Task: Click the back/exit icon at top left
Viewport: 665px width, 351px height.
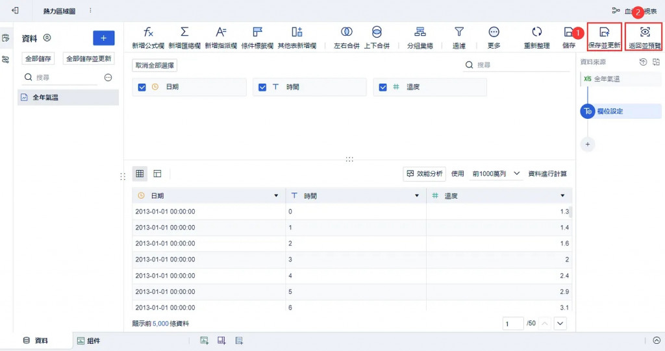Action: coord(16,10)
